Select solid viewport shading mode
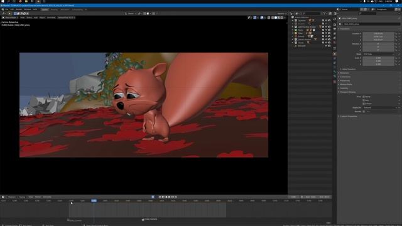This screenshot has height=226, width=402. (x=276, y=18)
